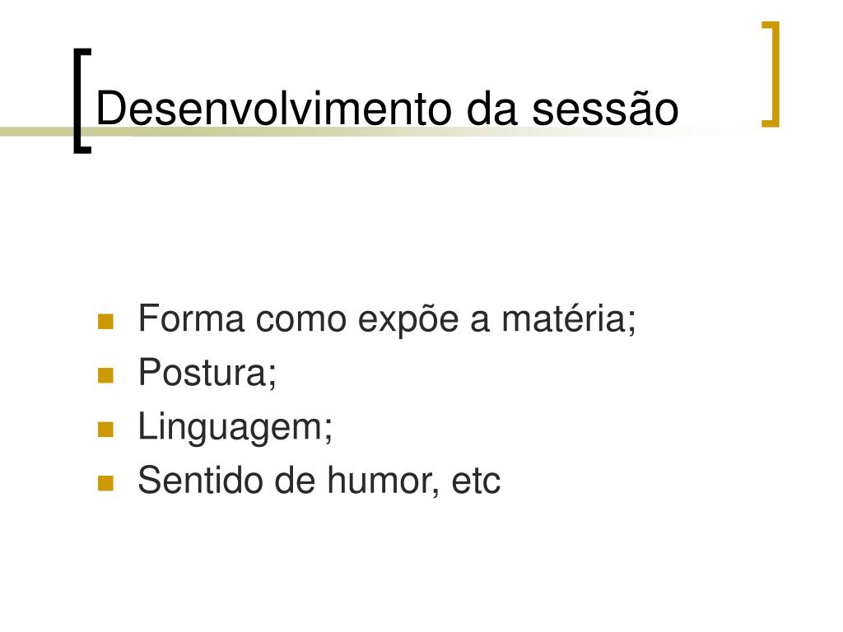Click the word 'sessão' in the title

[x=605, y=108]
